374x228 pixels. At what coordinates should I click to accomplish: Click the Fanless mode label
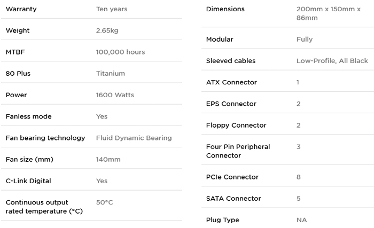point(28,116)
